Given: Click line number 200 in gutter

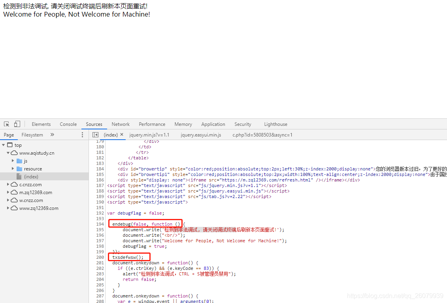Looking at the screenshot, I should [100, 257].
